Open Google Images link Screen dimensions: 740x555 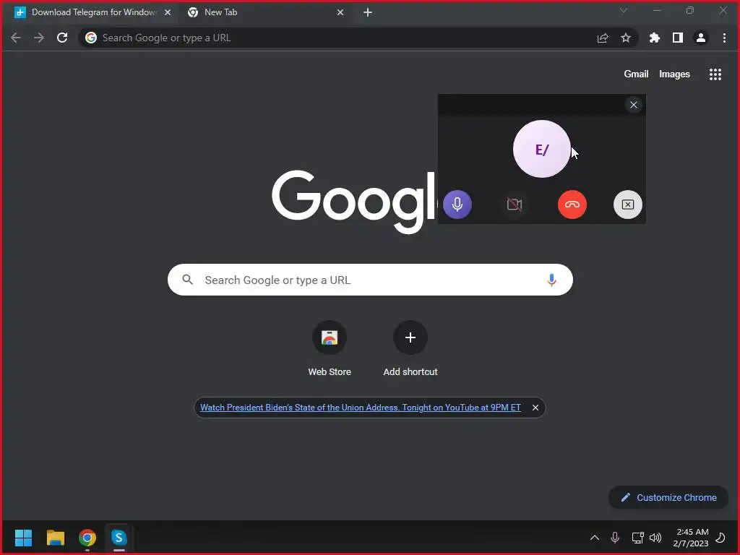click(x=674, y=74)
